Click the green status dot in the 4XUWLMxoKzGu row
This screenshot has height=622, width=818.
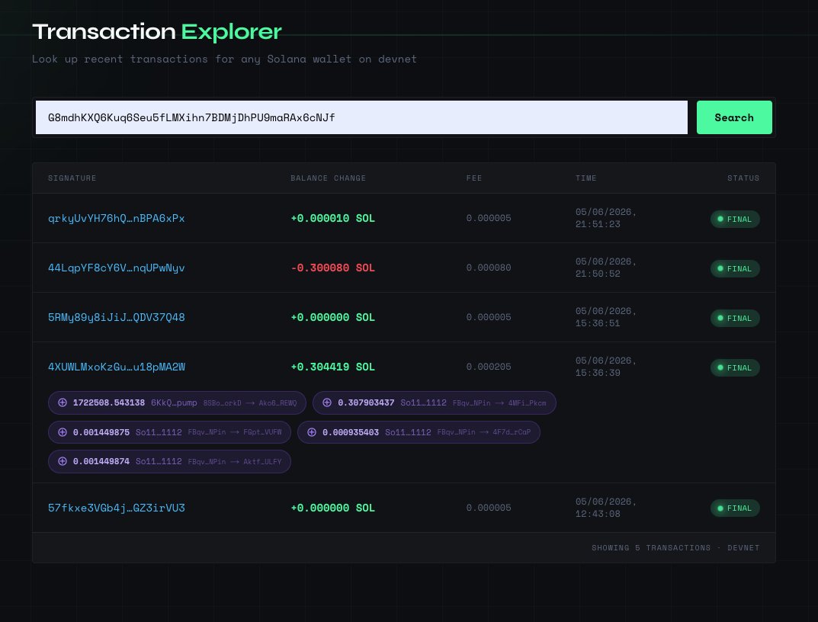pos(720,367)
